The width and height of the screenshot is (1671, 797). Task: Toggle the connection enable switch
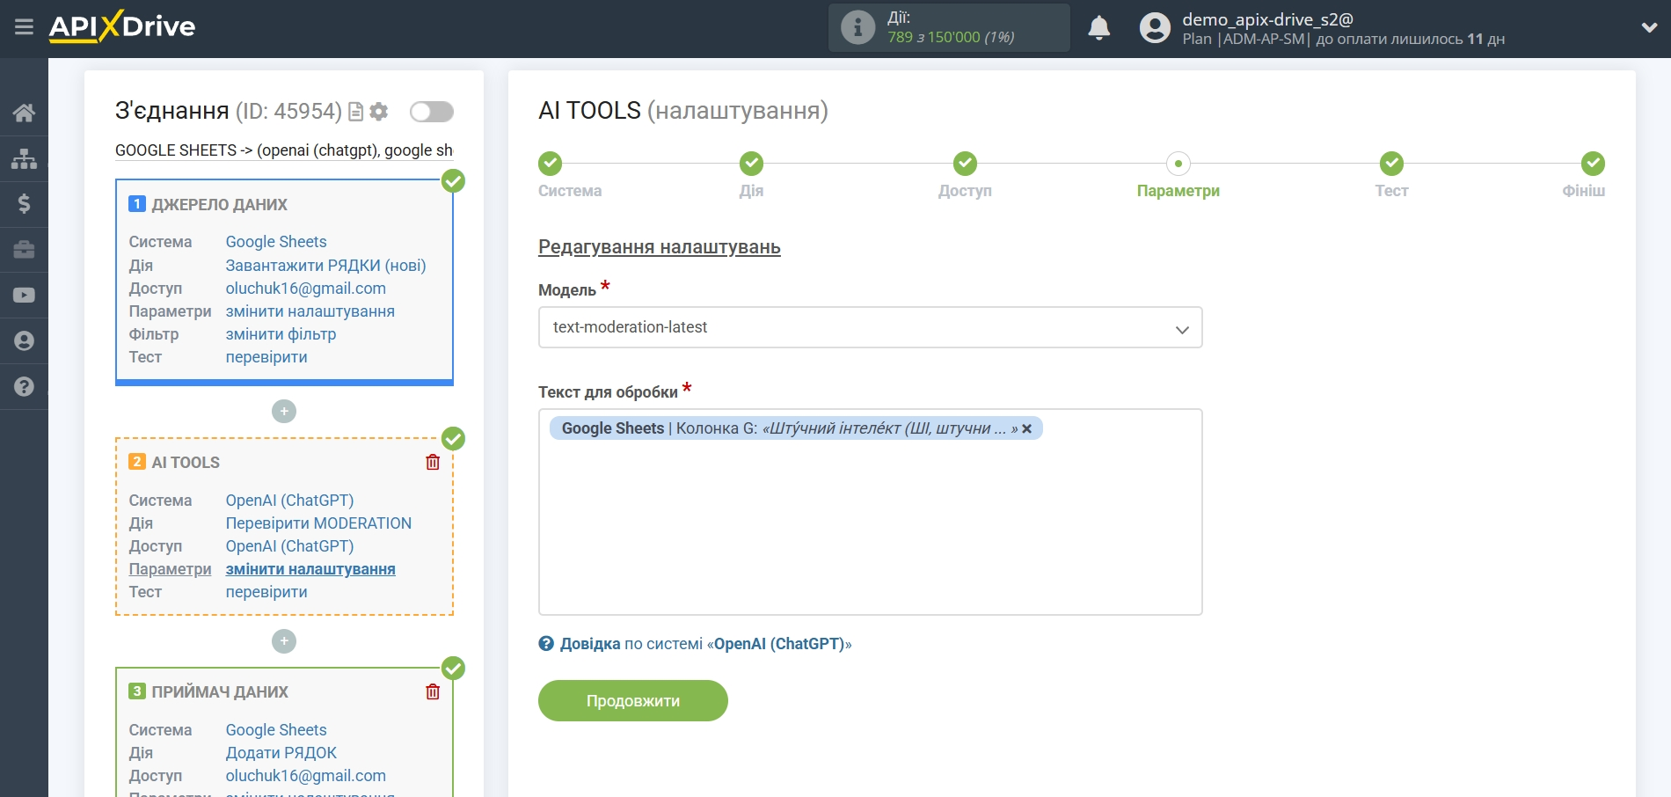pyautogui.click(x=432, y=112)
